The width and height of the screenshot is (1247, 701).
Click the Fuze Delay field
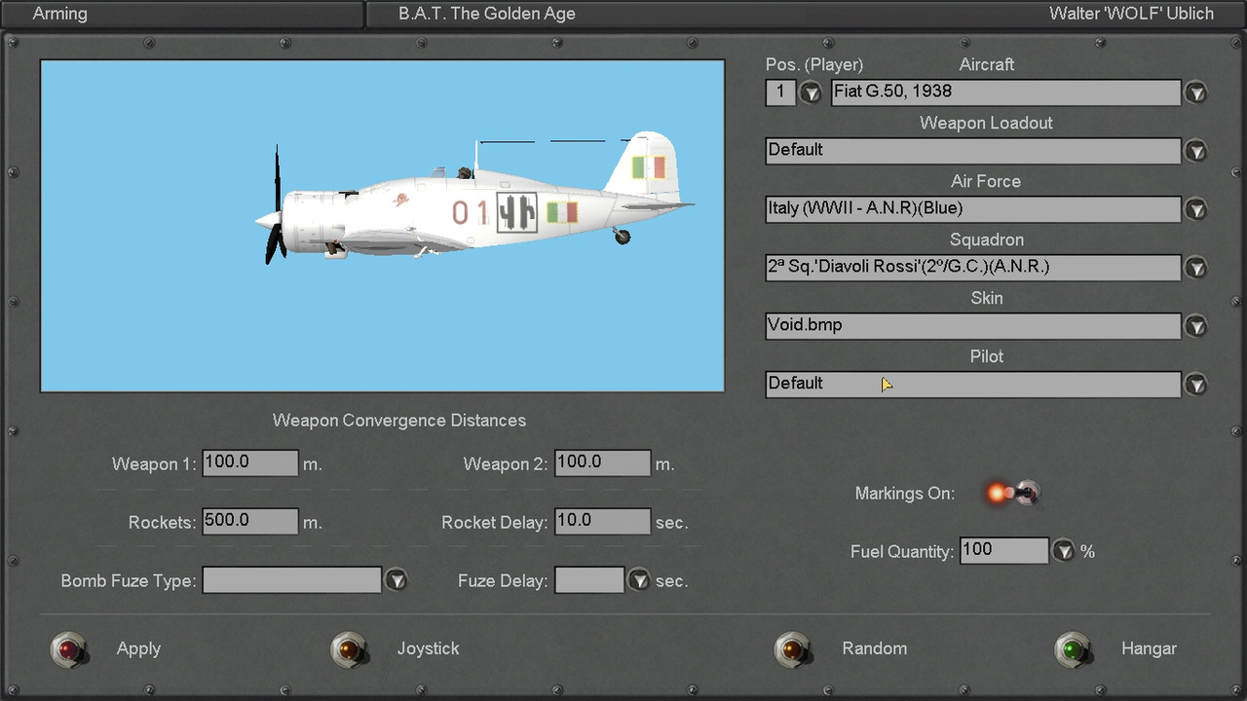coord(589,580)
